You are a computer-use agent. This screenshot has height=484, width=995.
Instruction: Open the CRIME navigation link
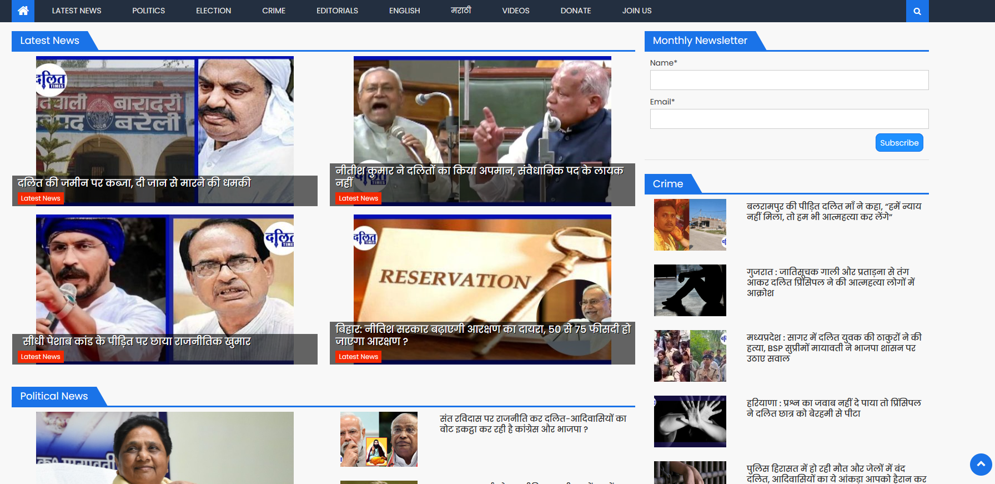pyautogui.click(x=274, y=11)
